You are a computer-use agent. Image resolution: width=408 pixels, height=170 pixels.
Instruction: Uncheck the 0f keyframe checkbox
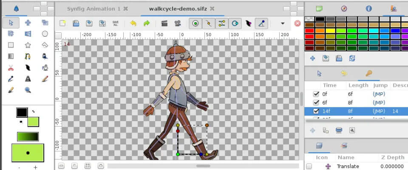(316, 94)
